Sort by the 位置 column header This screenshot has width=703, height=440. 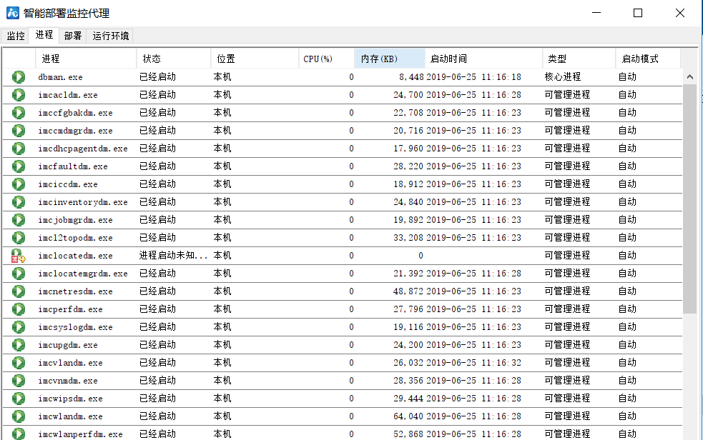[255, 59]
